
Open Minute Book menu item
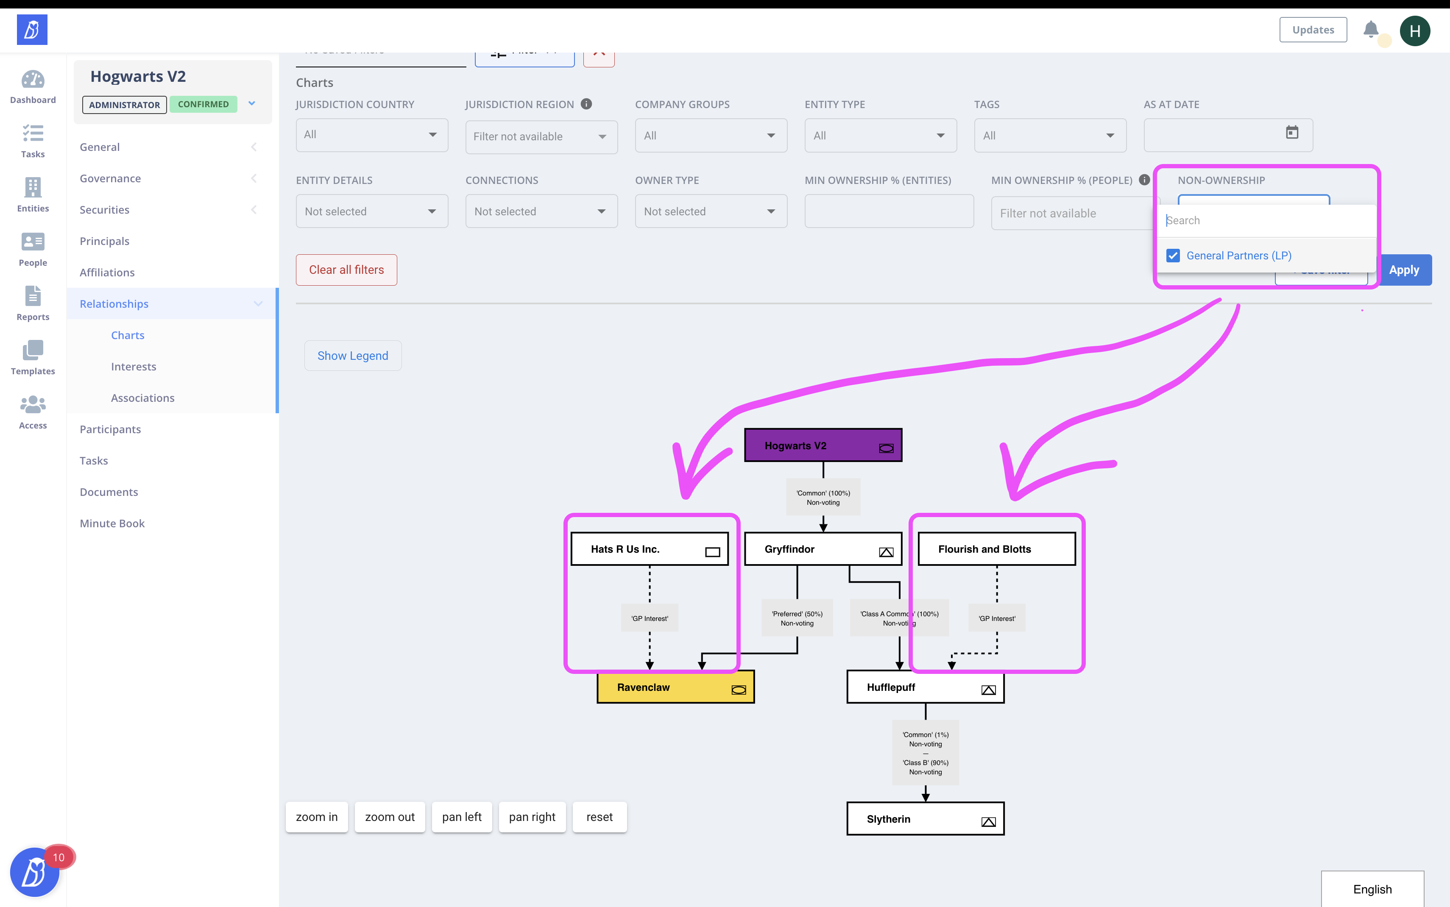click(112, 523)
